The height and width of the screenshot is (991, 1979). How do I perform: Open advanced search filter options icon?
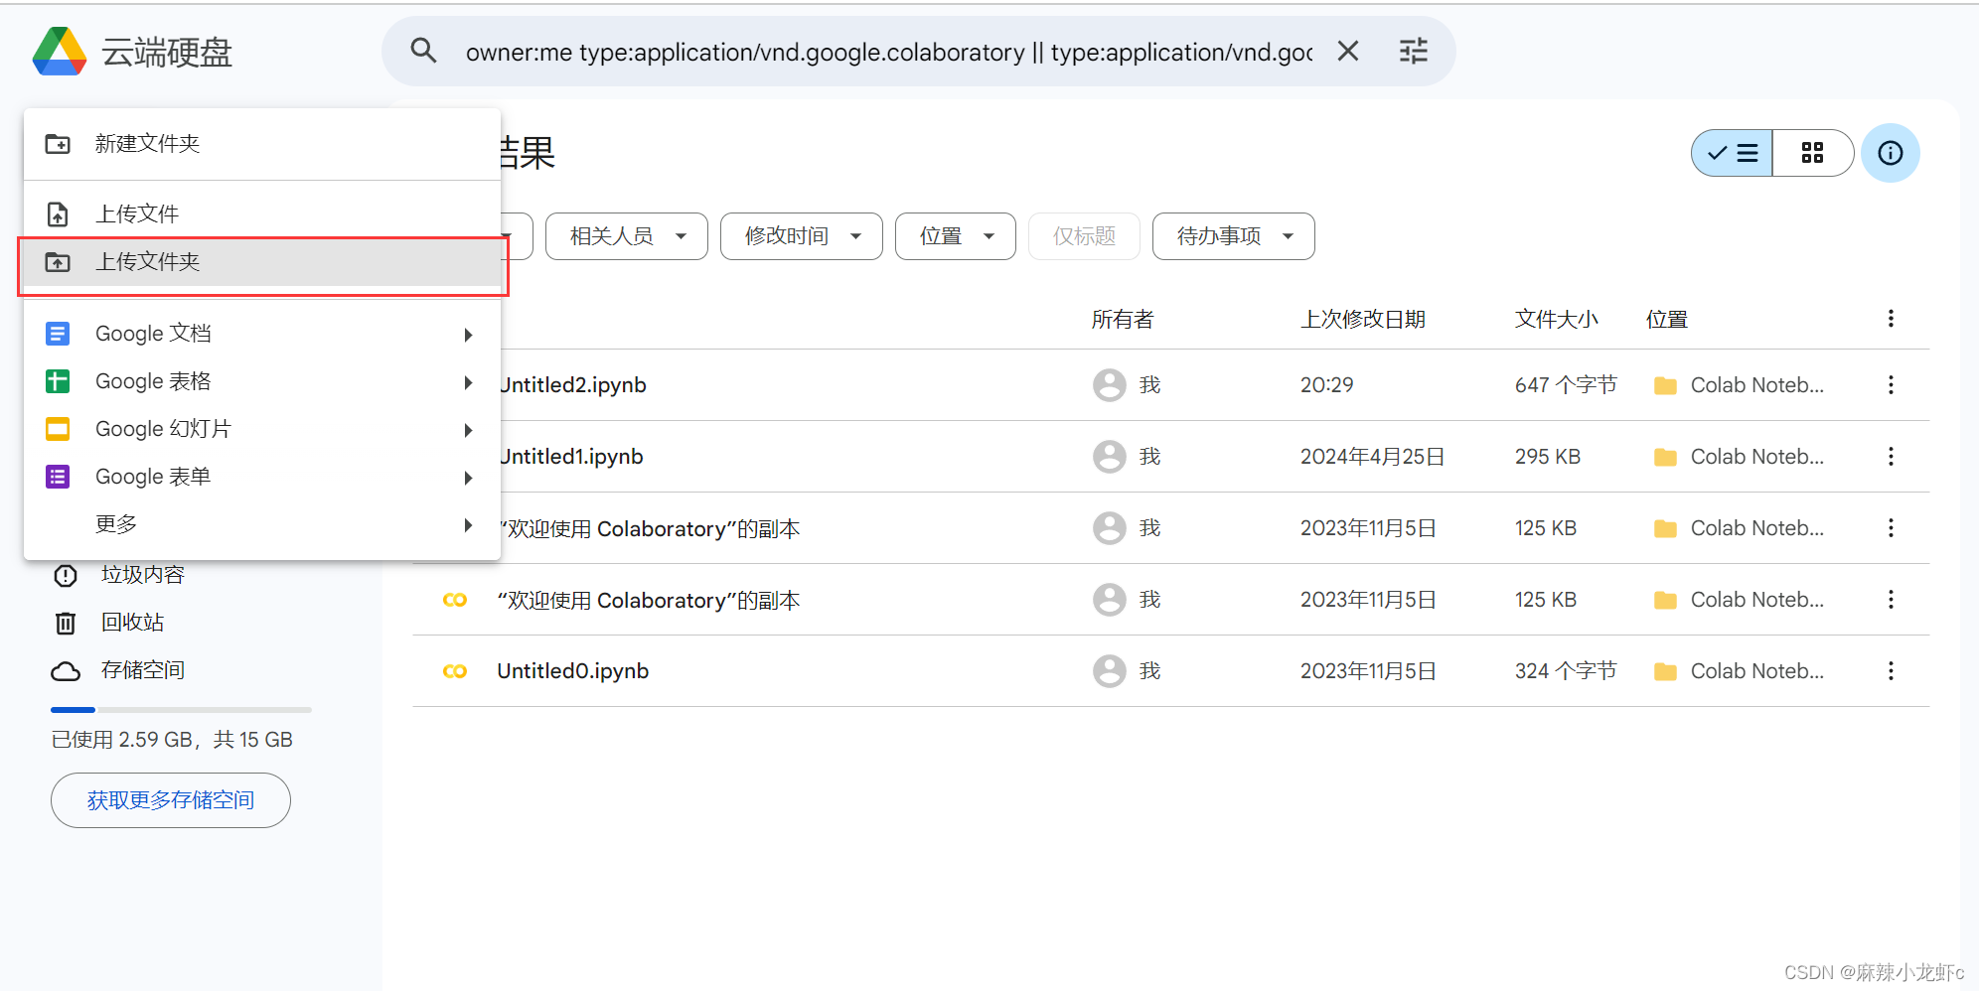(x=1414, y=51)
